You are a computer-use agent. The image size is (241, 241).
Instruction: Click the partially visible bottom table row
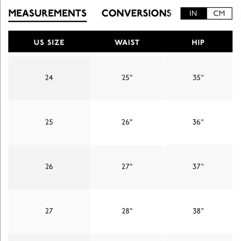tap(120, 237)
